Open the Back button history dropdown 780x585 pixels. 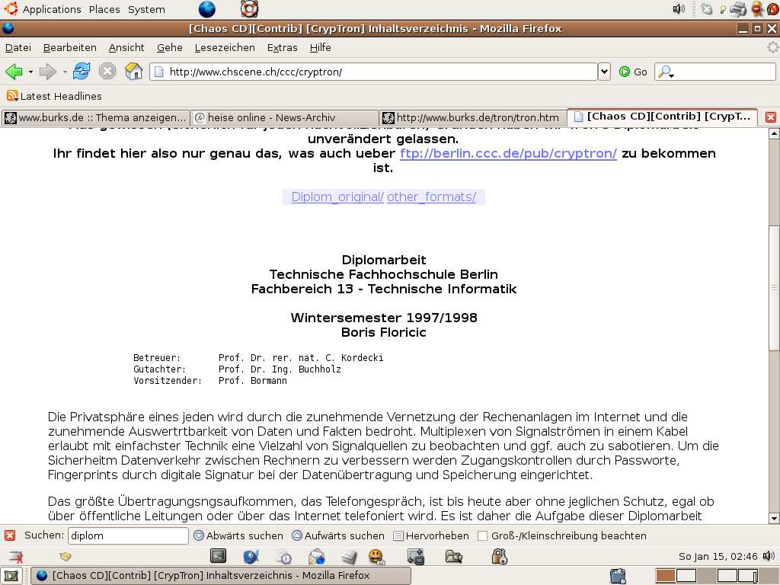click(x=30, y=72)
